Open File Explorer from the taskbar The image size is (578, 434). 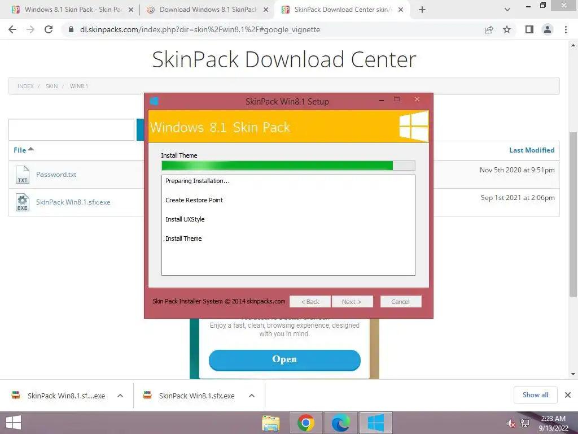click(271, 423)
